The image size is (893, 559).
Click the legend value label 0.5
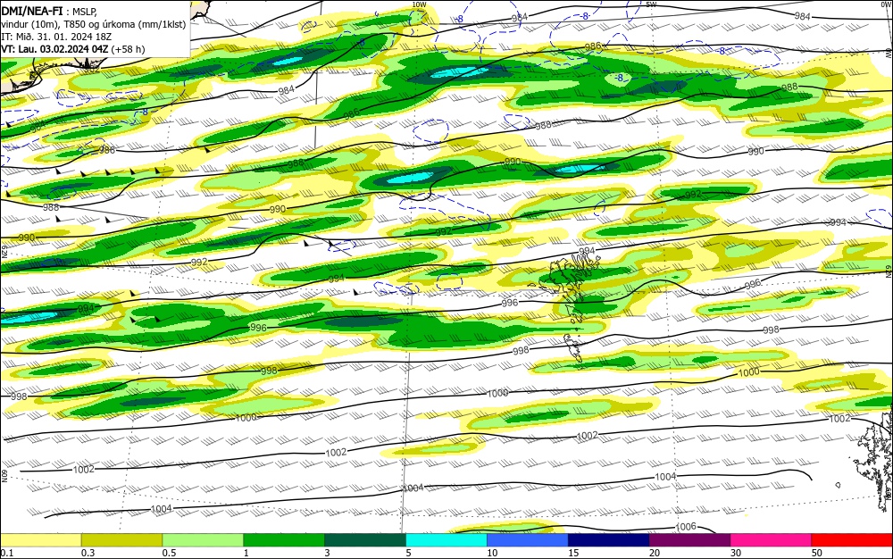coord(169,553)
